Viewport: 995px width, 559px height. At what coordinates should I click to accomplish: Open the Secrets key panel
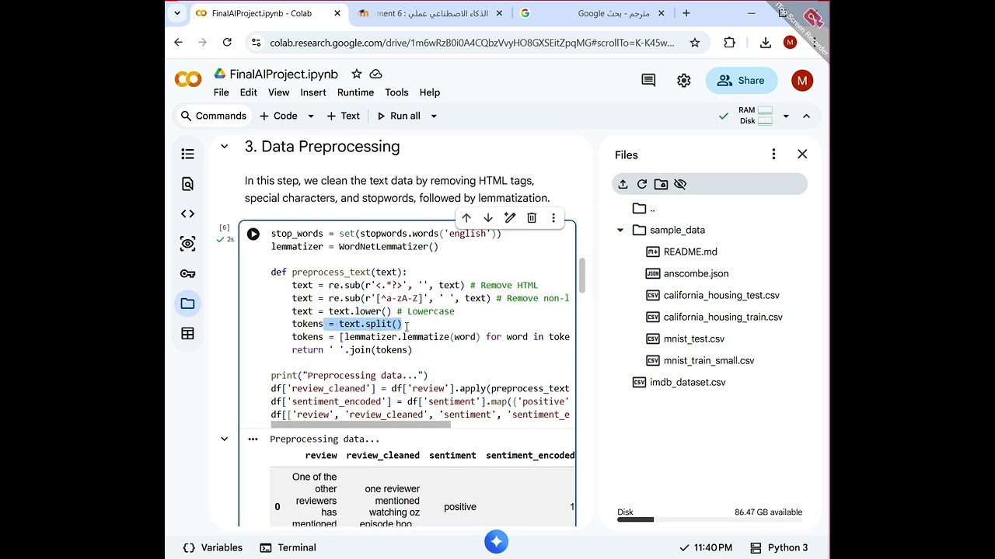[x=187, y=273]
